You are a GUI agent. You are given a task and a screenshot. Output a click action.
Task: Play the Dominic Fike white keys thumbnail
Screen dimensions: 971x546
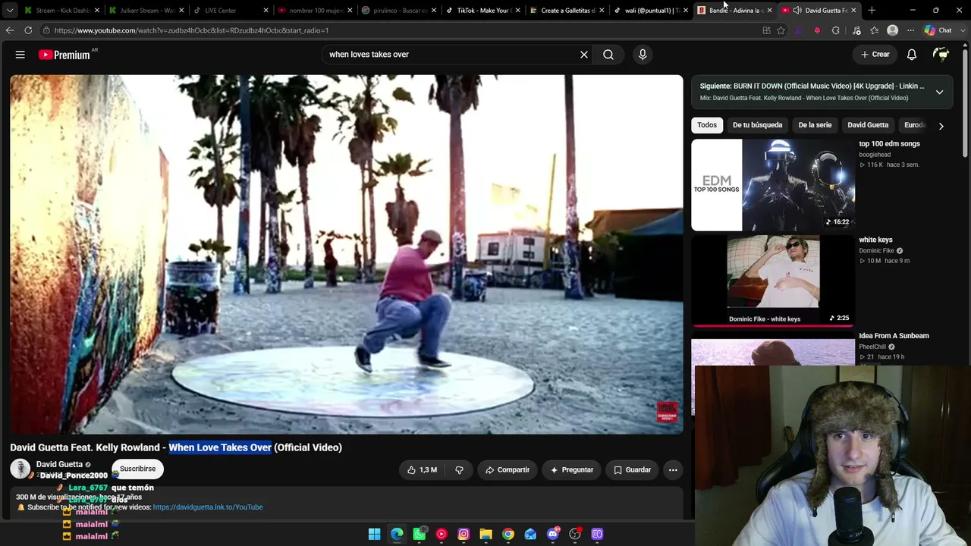pyautogui.click(x=773, y=281)
